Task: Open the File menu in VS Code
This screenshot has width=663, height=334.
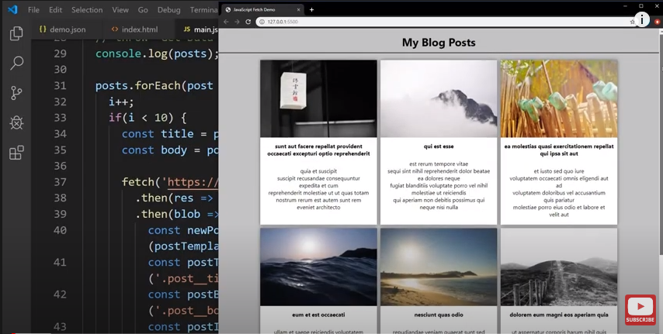Action: click(33, 10)
